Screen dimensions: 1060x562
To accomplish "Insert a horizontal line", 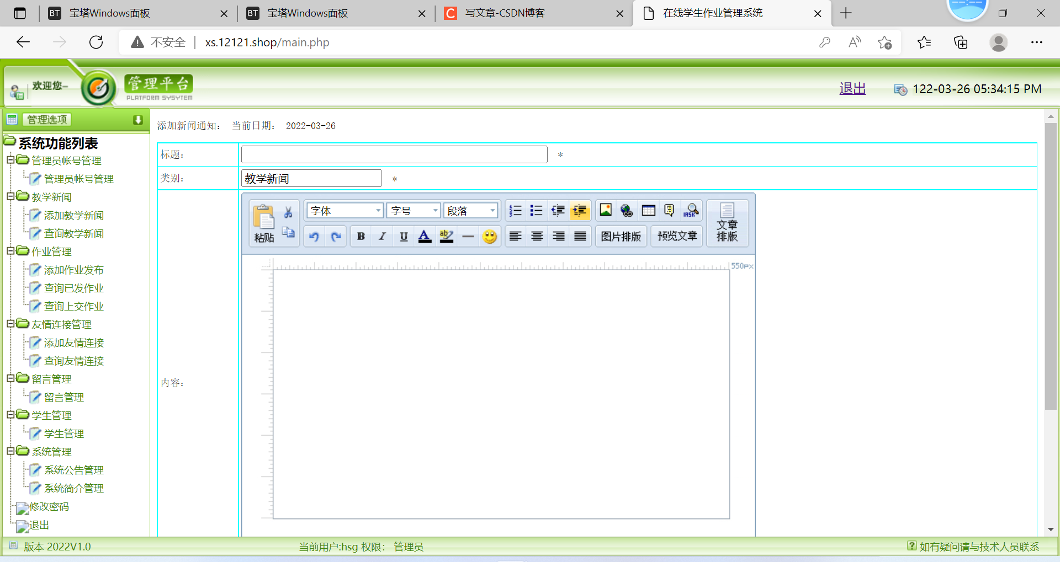I will point(468,237).
